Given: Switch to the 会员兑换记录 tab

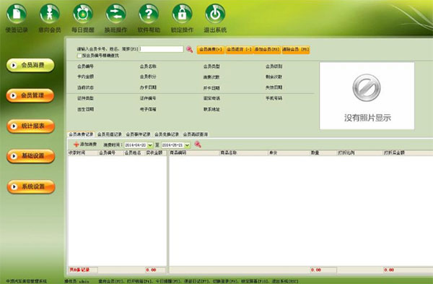Looking at the screenshot, I should click(x=167, y=134).
